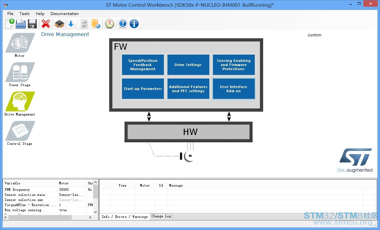Image resolution: width=380 pixels, height=230 pixels.
Task: Click scroll-up arrow of variable list
Action: 95,182
